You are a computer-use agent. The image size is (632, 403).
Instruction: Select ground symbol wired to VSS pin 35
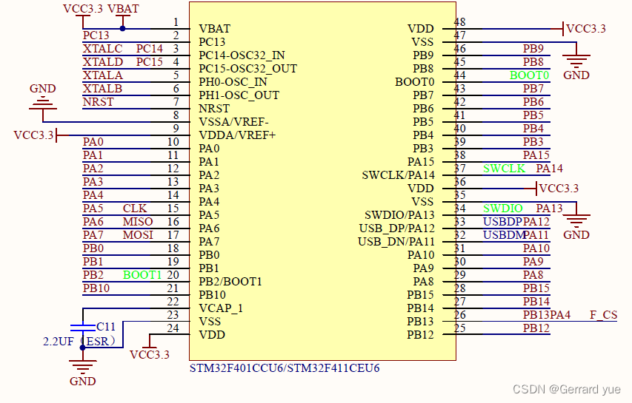pyautogui.click(x=576, y=221)
